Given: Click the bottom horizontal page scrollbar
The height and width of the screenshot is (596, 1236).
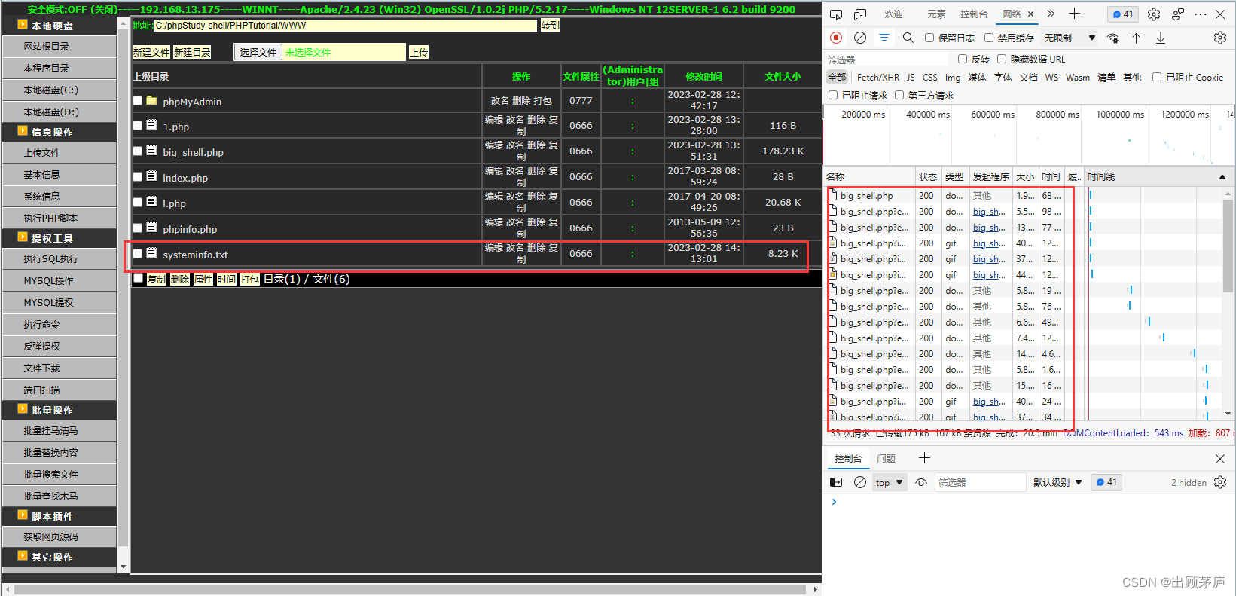Looking at the screenshot, I should [x=410, y=589].
